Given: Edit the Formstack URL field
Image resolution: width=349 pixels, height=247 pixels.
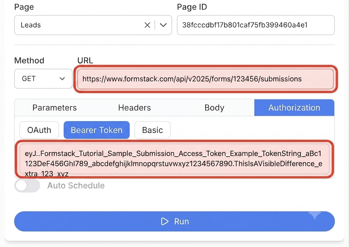Looking at the screenshot, I should (x=205, y=79).
